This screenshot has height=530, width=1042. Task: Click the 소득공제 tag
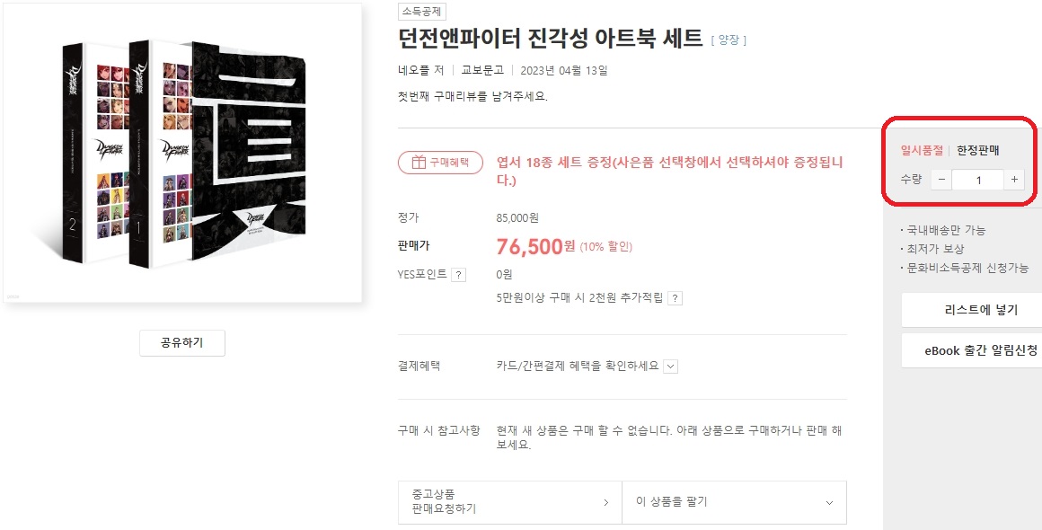tap(422, 12)
